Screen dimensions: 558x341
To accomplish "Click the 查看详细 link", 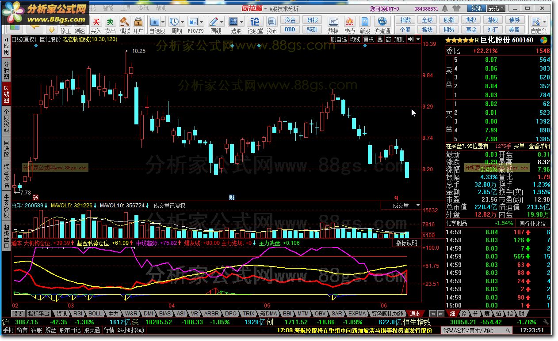I will pyautogui.click(x=539, y=146).
